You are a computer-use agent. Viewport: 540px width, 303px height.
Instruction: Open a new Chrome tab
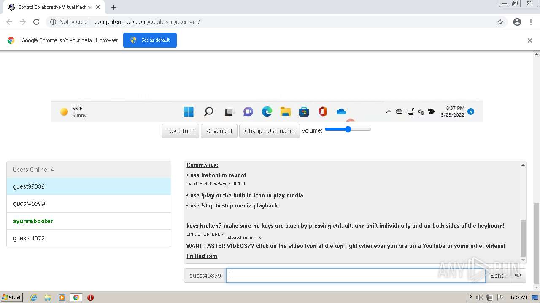pyautogui.click(x=114, y=7)
